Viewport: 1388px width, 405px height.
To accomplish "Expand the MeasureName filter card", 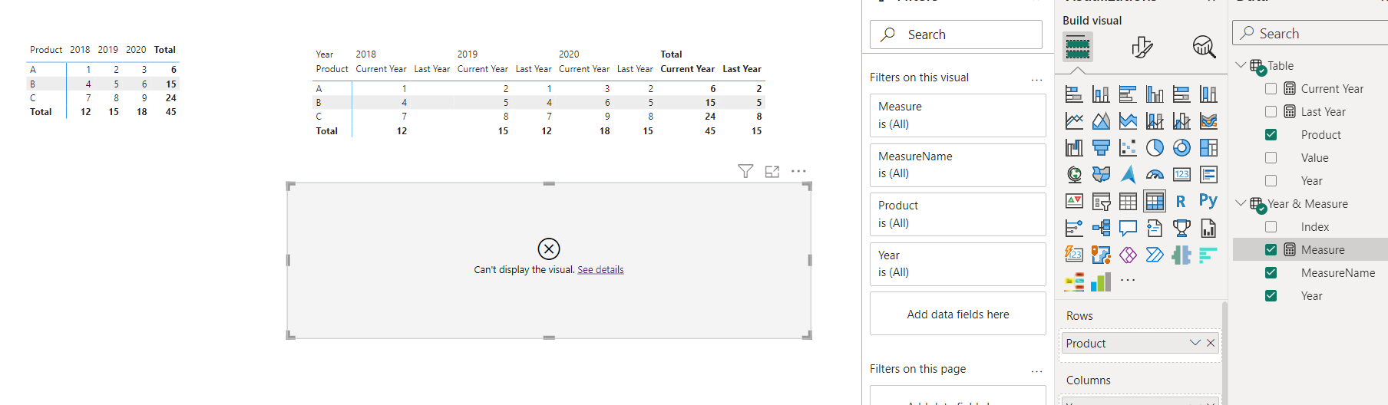I will click(x=957, y=165).
